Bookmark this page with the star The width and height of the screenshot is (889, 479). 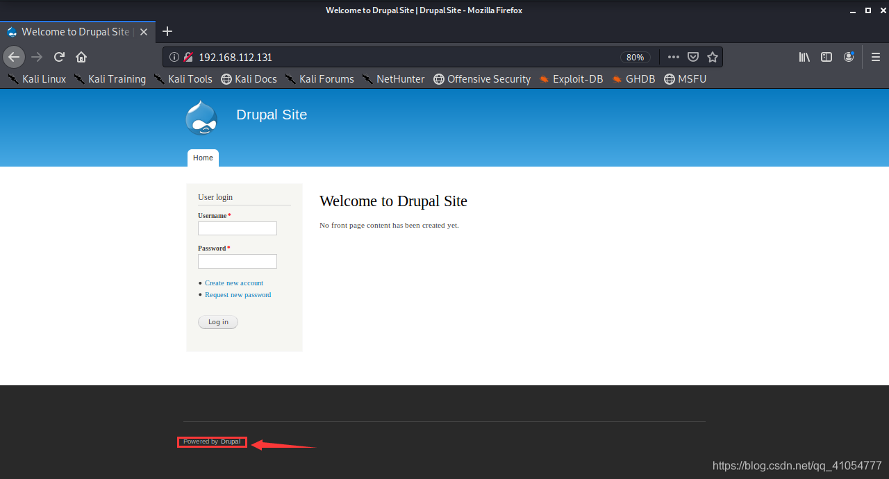[712, 57]
